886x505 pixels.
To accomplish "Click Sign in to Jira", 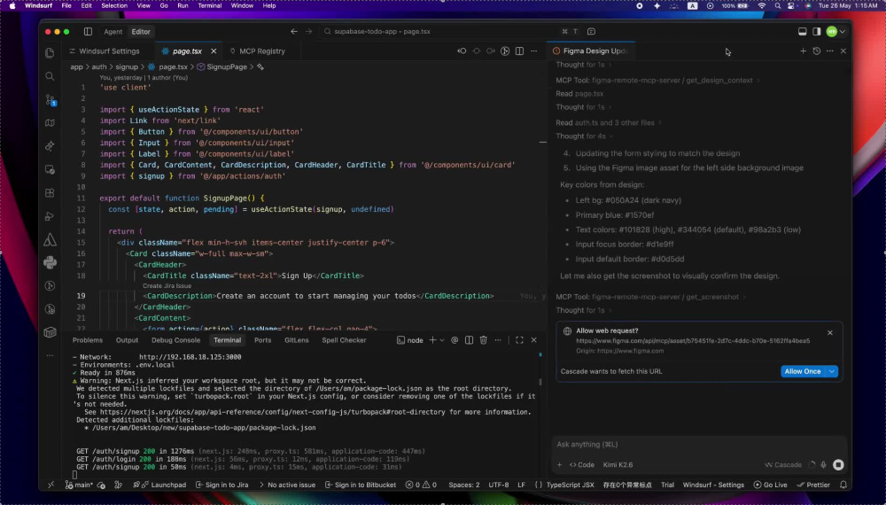I will coord(222,485).
